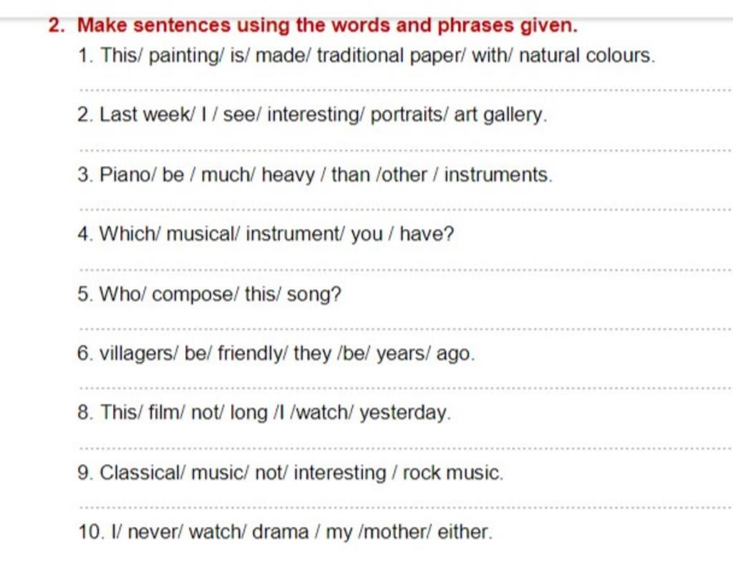The image size is (733, 567).
Task: Click the word 'yesterday' in sentence 8
Action: coord(405,413)
